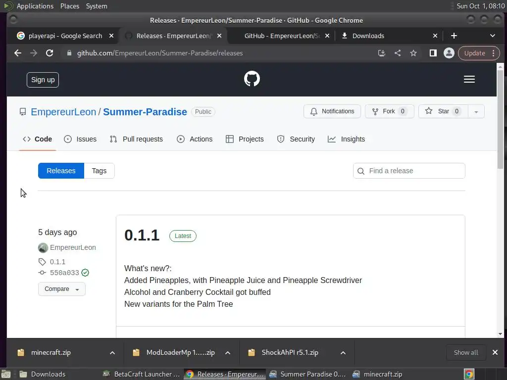Open the 550a033 commit link
This screenshot has width=507, height=380.
64,273
